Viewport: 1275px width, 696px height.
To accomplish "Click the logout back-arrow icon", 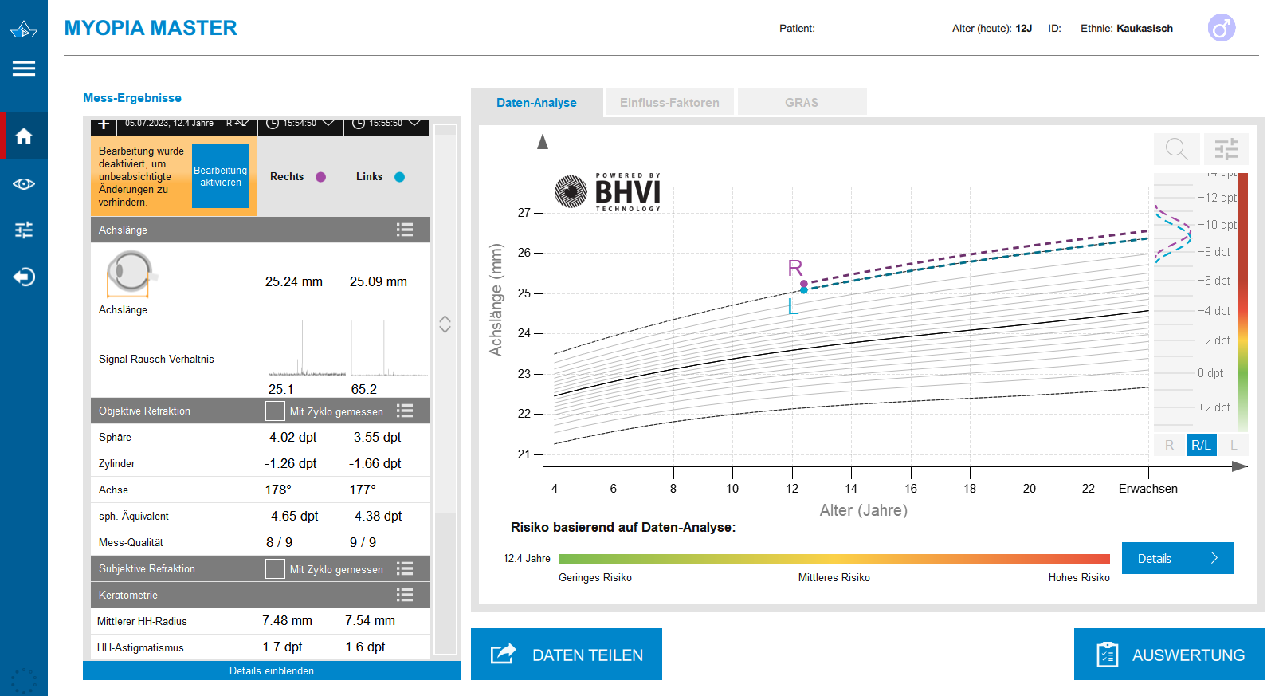I will pyautogui.click(x=24, y=277).
